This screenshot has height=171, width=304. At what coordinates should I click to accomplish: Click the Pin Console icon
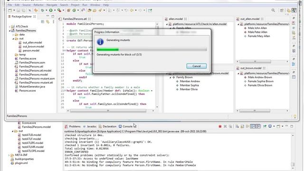[x=265, y=126]
